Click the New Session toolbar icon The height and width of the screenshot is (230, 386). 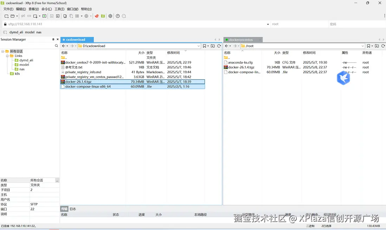[6, 16]
